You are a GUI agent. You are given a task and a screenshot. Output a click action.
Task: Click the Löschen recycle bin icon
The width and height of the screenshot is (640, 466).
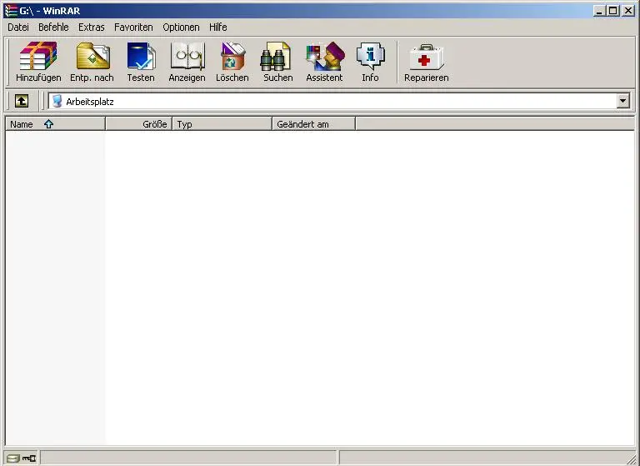232,57
